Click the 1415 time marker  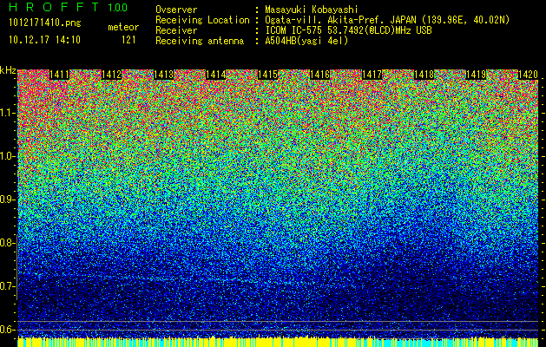(267, 75)
